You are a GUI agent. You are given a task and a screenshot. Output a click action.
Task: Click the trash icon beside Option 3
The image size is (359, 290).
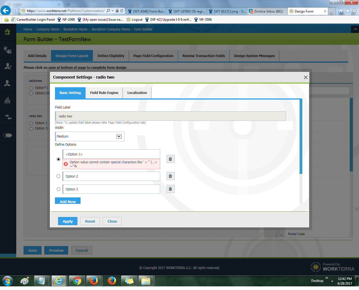click(x=170, y=189)
